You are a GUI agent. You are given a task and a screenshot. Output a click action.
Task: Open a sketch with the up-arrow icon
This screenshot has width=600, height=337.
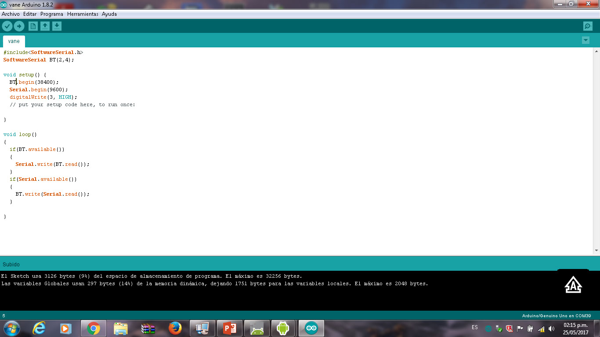point(45,26)
